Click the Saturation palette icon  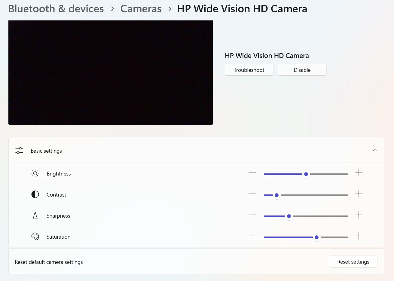(x=35, y=237)
